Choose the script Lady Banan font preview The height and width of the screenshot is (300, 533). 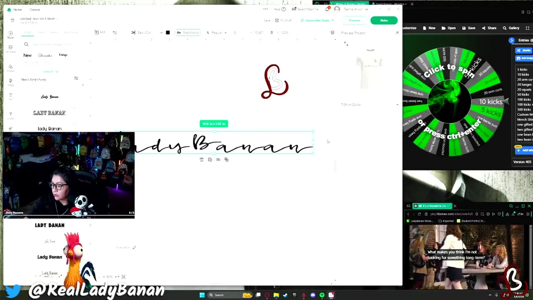pos(50,97)
